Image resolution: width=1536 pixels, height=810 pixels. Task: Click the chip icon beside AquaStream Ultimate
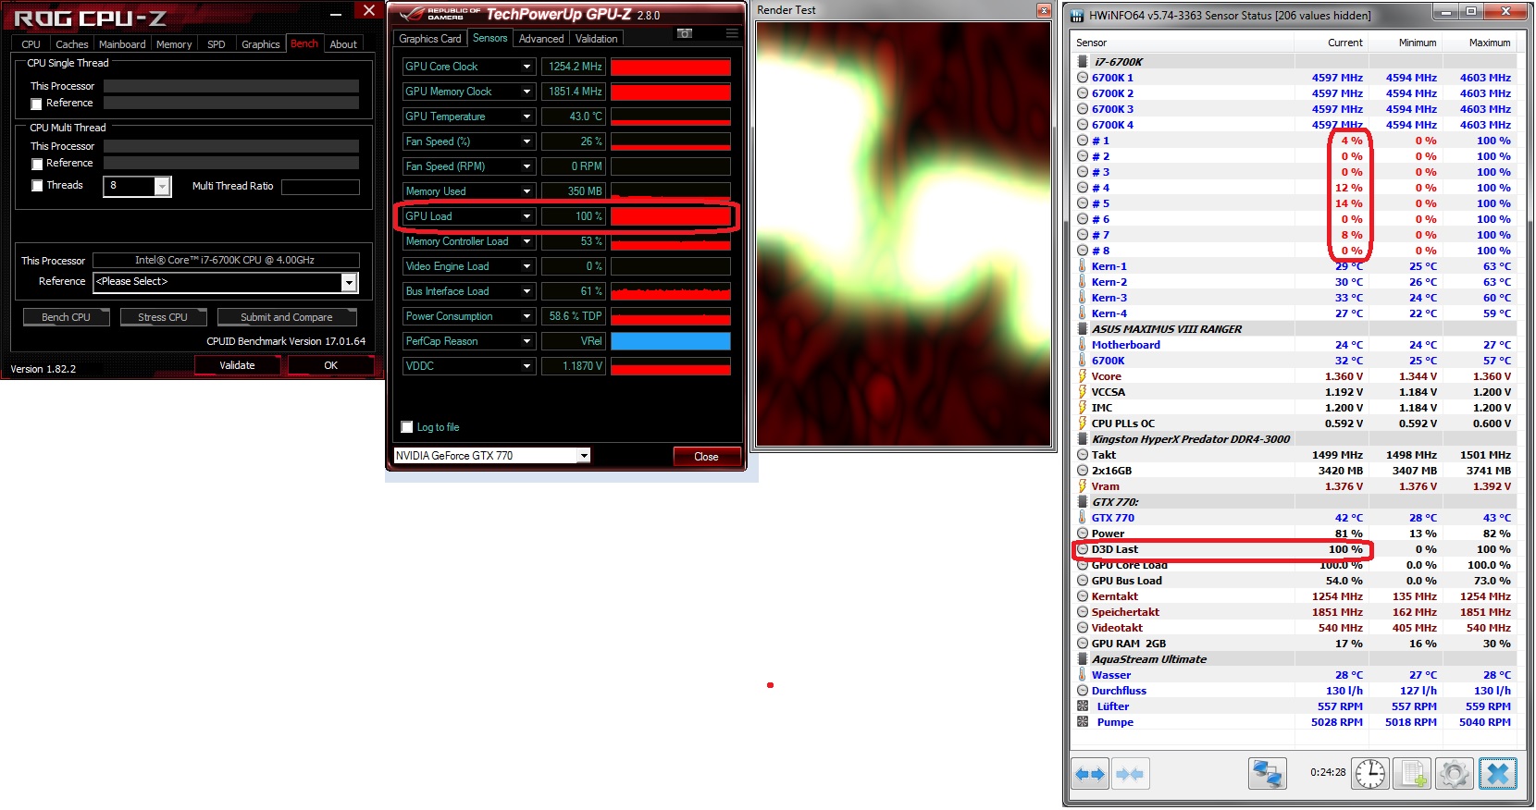1083,659
